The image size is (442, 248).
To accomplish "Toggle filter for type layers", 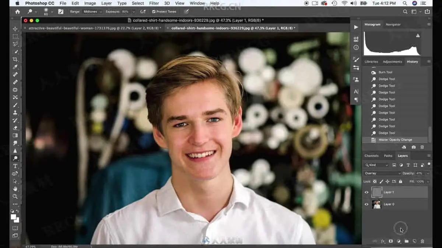I will point(408,165).
